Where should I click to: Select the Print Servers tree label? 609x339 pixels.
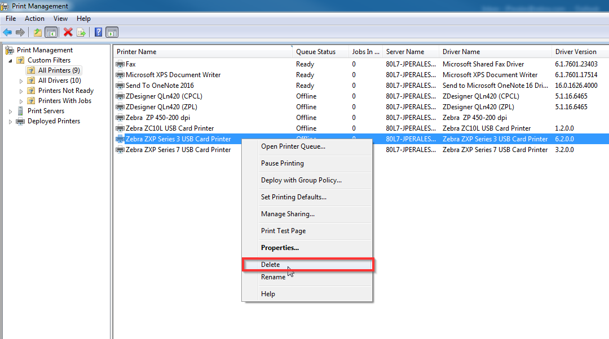46,111
